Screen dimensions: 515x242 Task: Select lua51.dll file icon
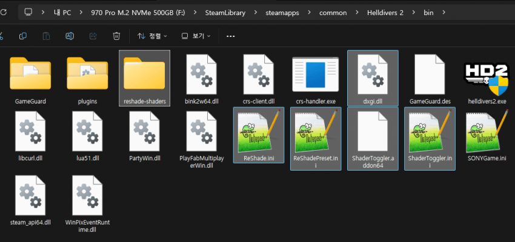pos(87,131)
